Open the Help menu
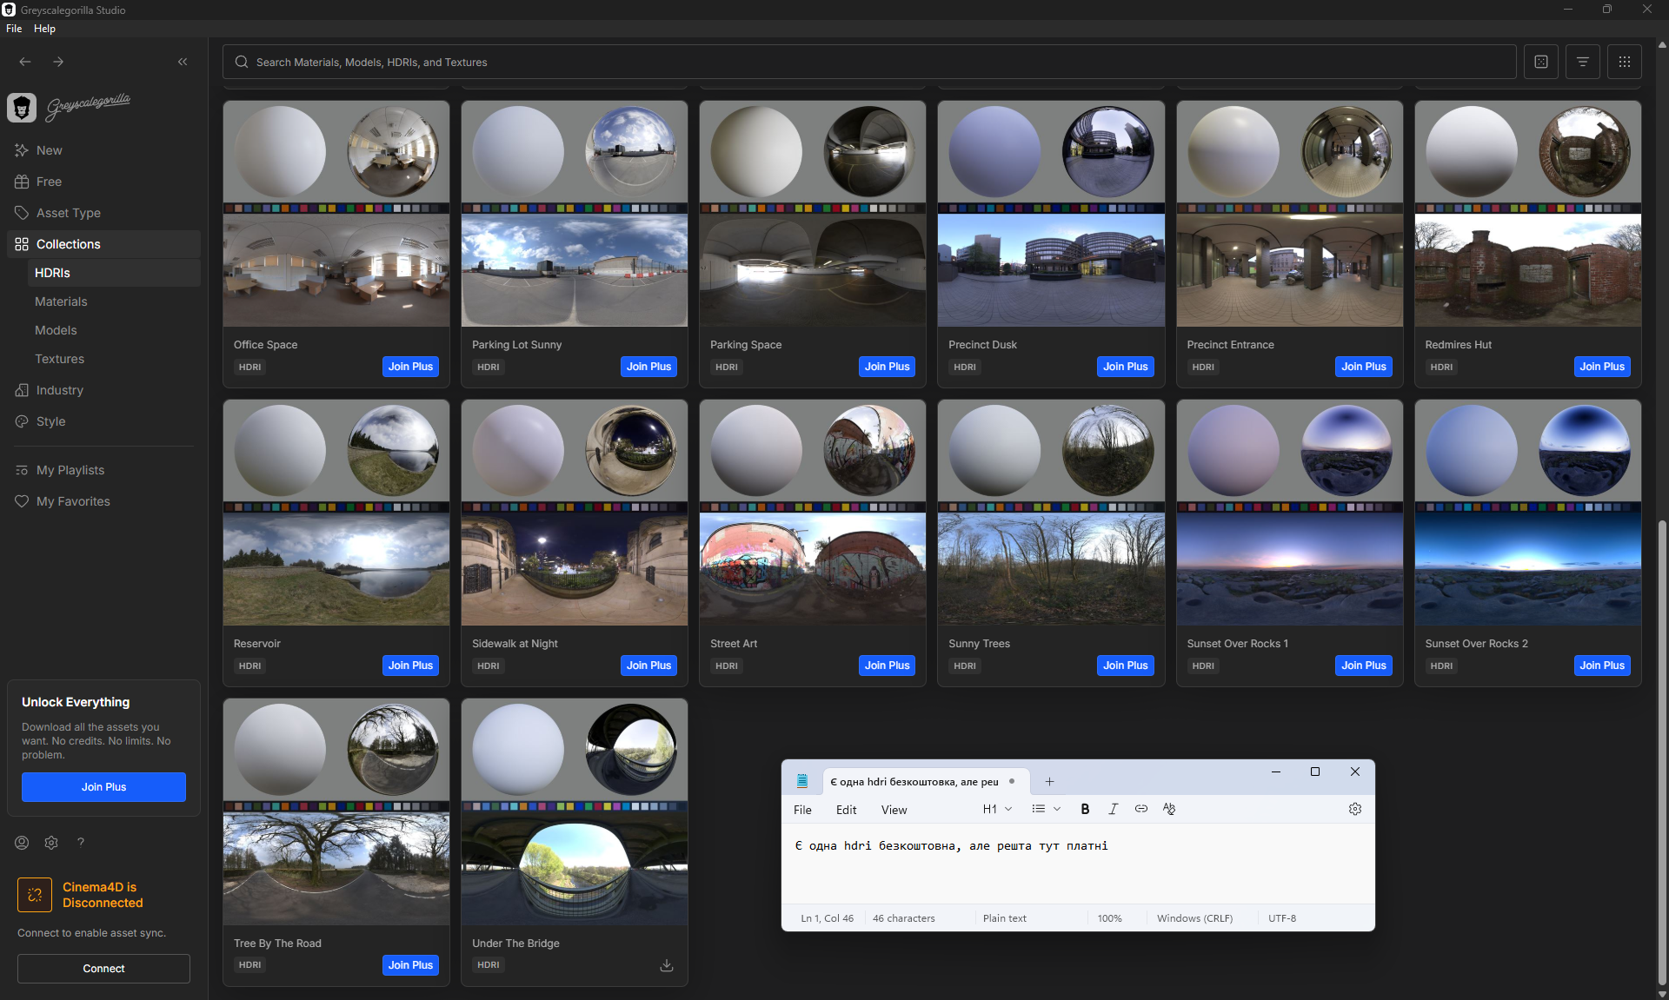1669x1000 pixels. coord(44,29)
